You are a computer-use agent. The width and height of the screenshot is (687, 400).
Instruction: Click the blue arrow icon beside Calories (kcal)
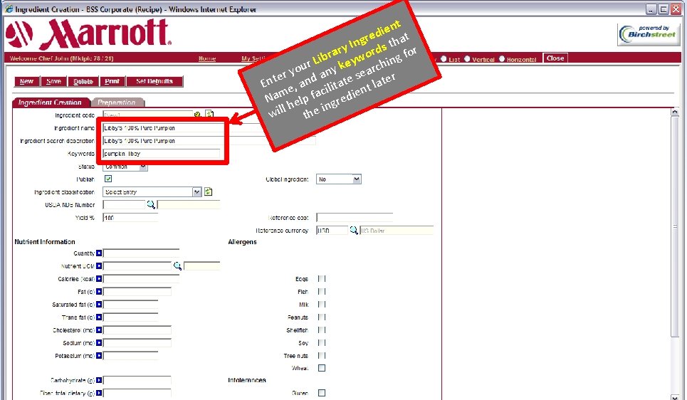(99, 278)
